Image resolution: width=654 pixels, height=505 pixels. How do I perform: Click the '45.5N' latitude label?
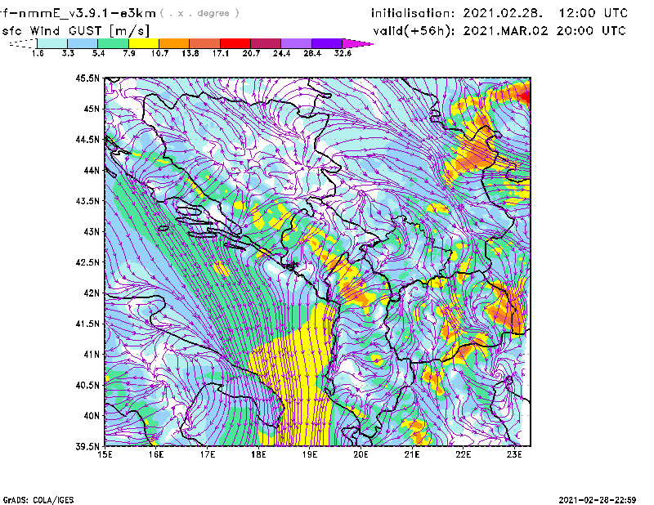point(87,78)
